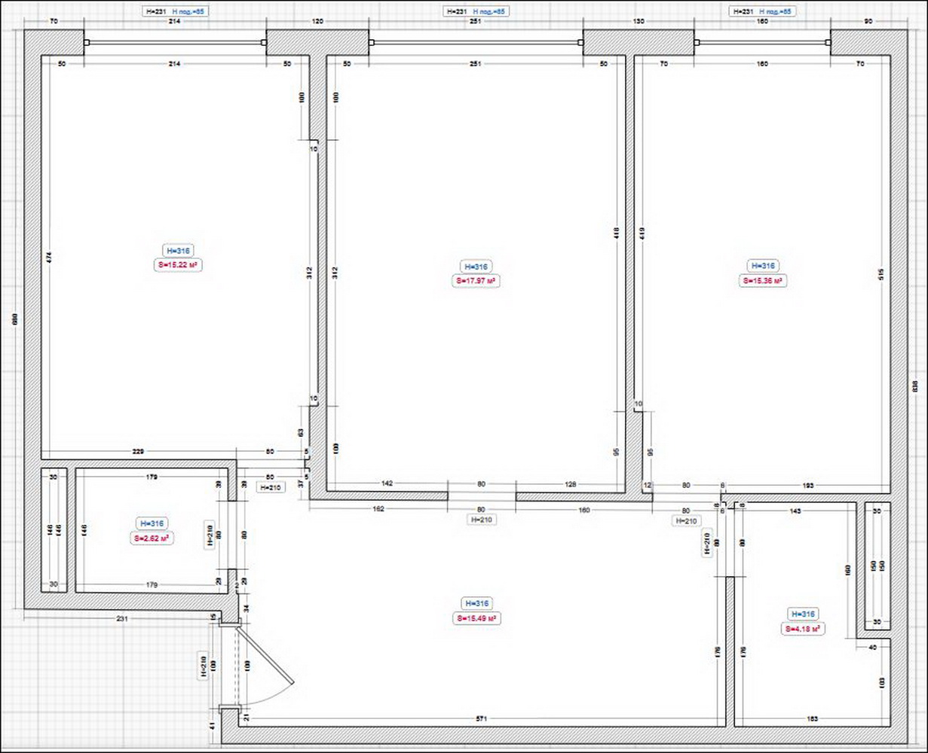This screenshot has width=928, height=753.
Task: Select the 183 dimension in bottom-right room
Action: [812, 720]
